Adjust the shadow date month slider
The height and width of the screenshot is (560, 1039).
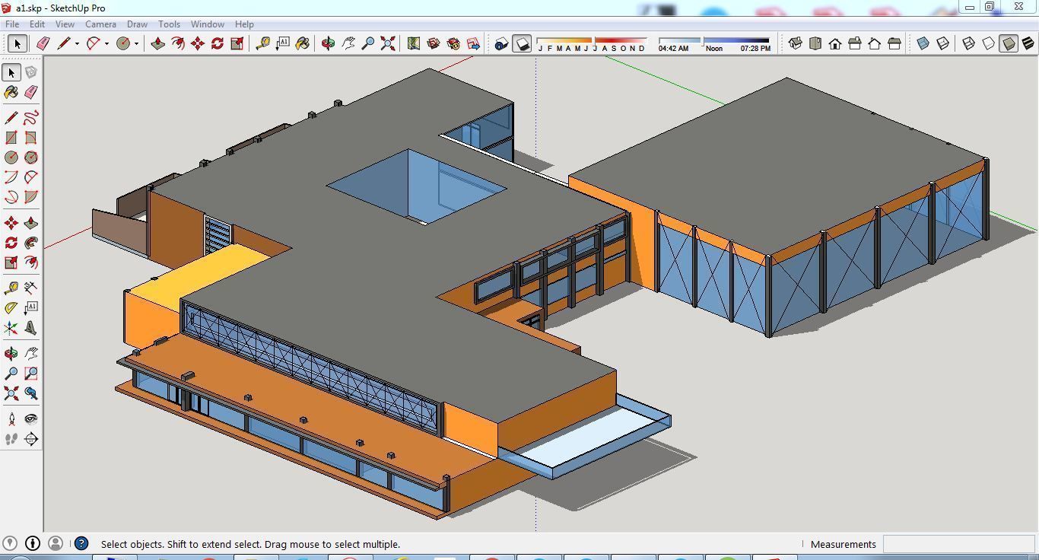click(591, 40)
